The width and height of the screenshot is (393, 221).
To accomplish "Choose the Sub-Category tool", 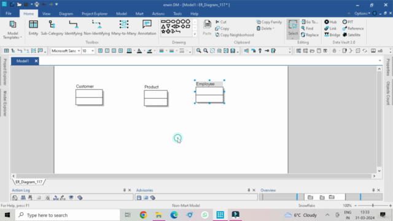I will (52, 28).
